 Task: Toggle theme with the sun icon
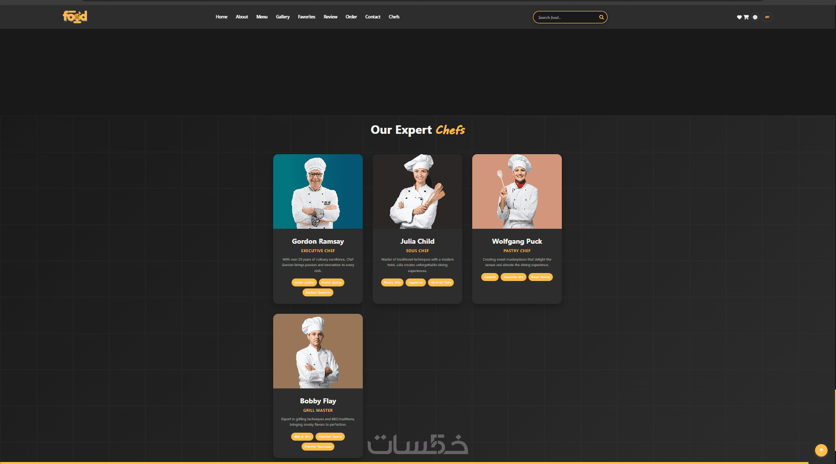tap(755, 17)
